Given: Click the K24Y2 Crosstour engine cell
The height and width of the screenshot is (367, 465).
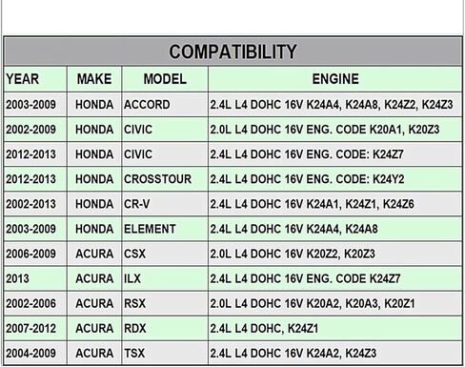Looking at the screenshot, I should (x=335, y=179).
